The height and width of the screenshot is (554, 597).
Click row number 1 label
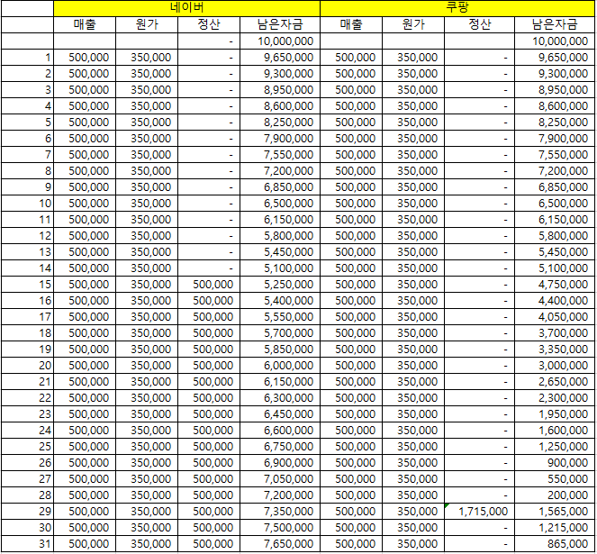27,58
